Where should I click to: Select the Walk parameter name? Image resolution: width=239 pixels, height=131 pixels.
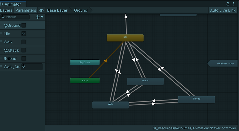(8, 42)
